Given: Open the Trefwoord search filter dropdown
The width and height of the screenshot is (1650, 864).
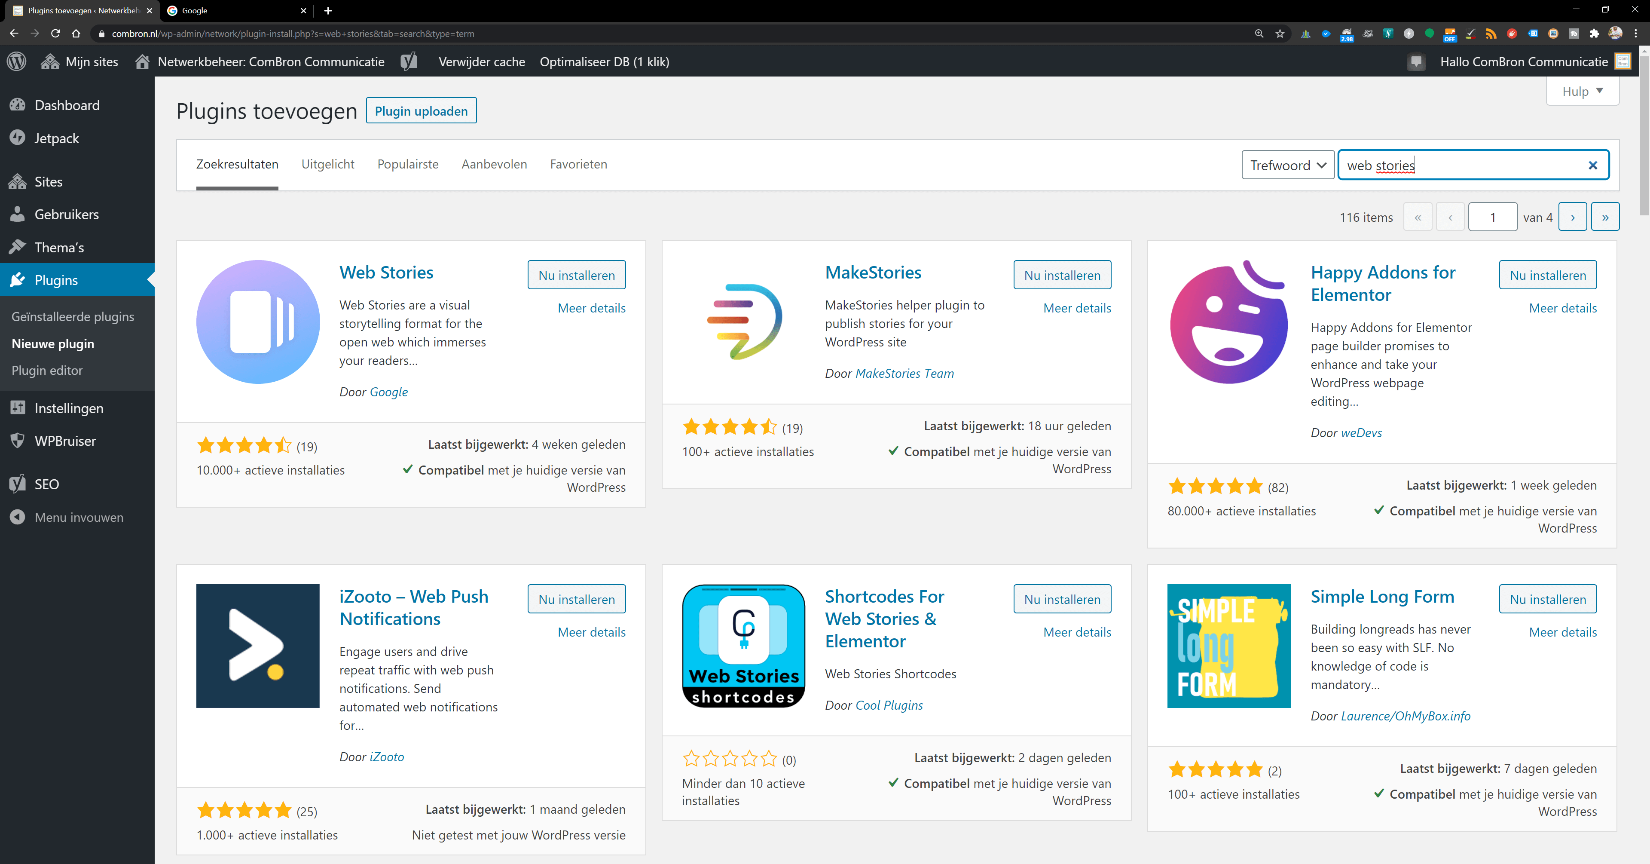Looking at the screenshot, I should 1287,165.
